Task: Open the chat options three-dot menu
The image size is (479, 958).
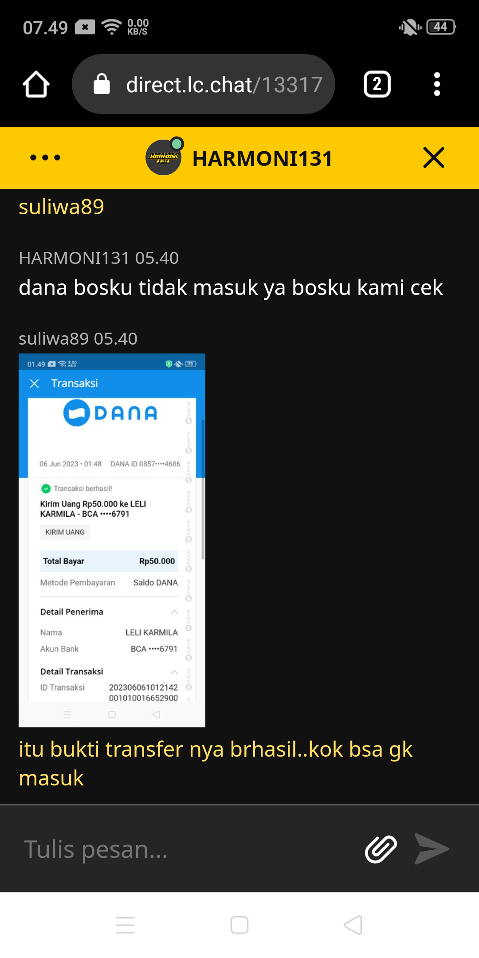Action: tap(45, 157)
